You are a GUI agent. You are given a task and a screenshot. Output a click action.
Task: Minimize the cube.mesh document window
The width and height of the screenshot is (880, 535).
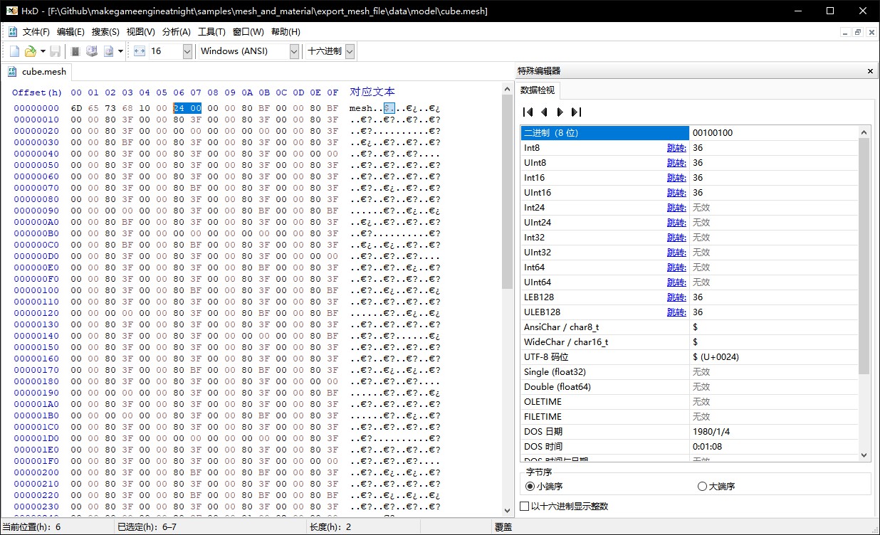[x=845, y=32]
